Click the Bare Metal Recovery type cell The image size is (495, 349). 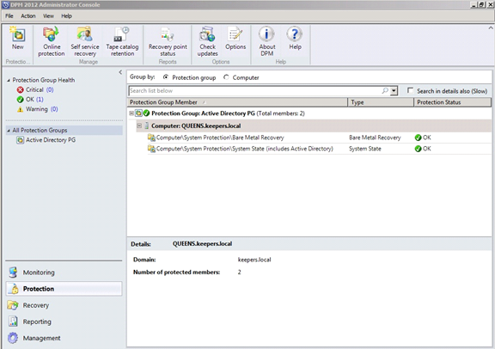click(375, 138)
